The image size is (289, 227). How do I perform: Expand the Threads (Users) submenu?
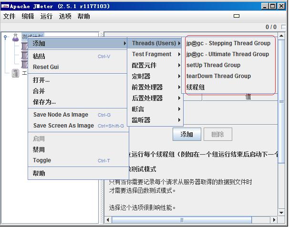[x=155, y=43]
